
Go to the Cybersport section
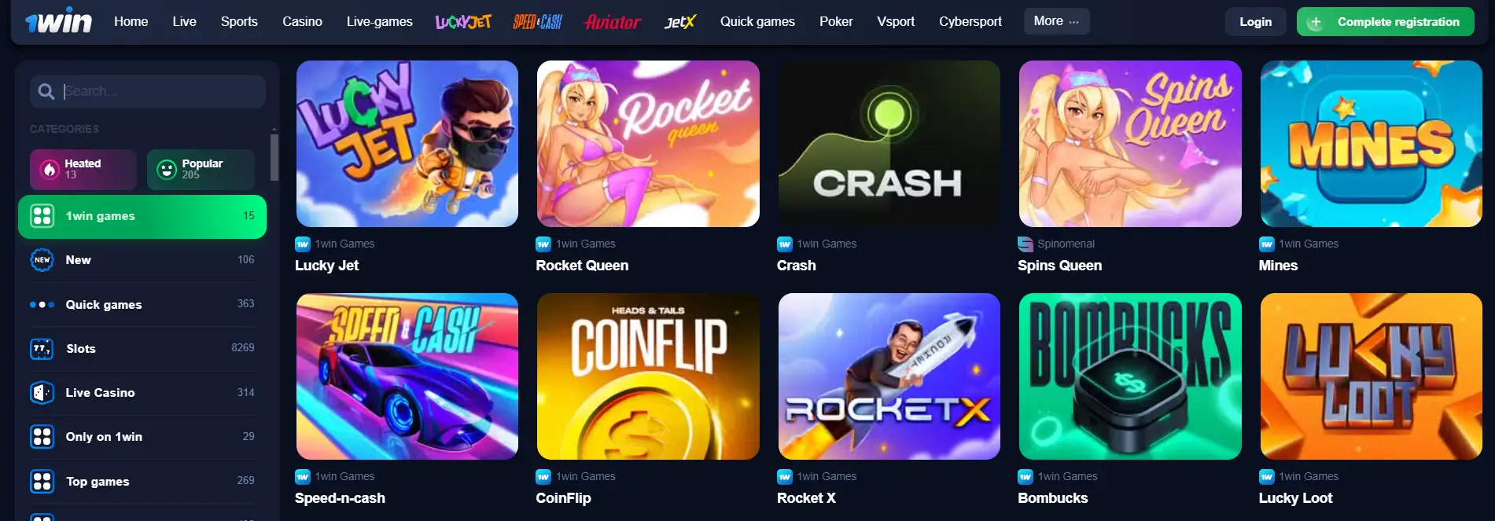point(970,21)
